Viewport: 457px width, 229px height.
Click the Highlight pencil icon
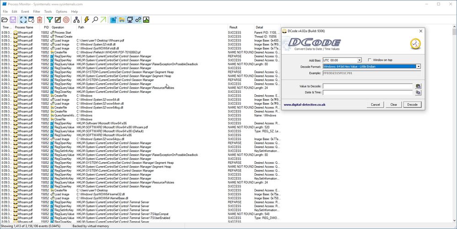58,20
